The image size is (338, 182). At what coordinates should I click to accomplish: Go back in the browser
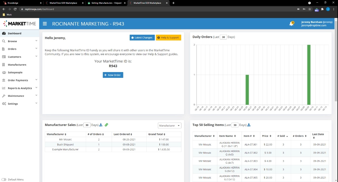[4, 9]
